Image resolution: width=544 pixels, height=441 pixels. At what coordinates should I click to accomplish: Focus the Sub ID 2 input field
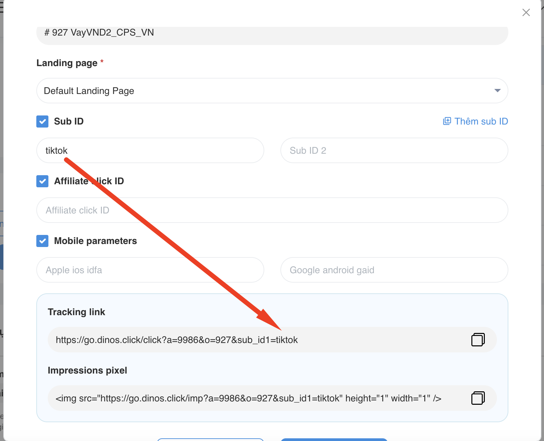coord(394,150)
